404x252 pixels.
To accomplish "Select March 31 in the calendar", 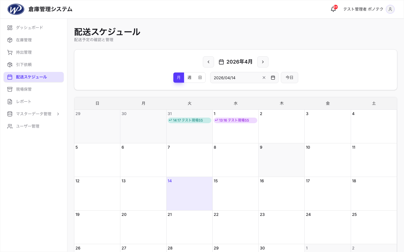I will point(189,127).
